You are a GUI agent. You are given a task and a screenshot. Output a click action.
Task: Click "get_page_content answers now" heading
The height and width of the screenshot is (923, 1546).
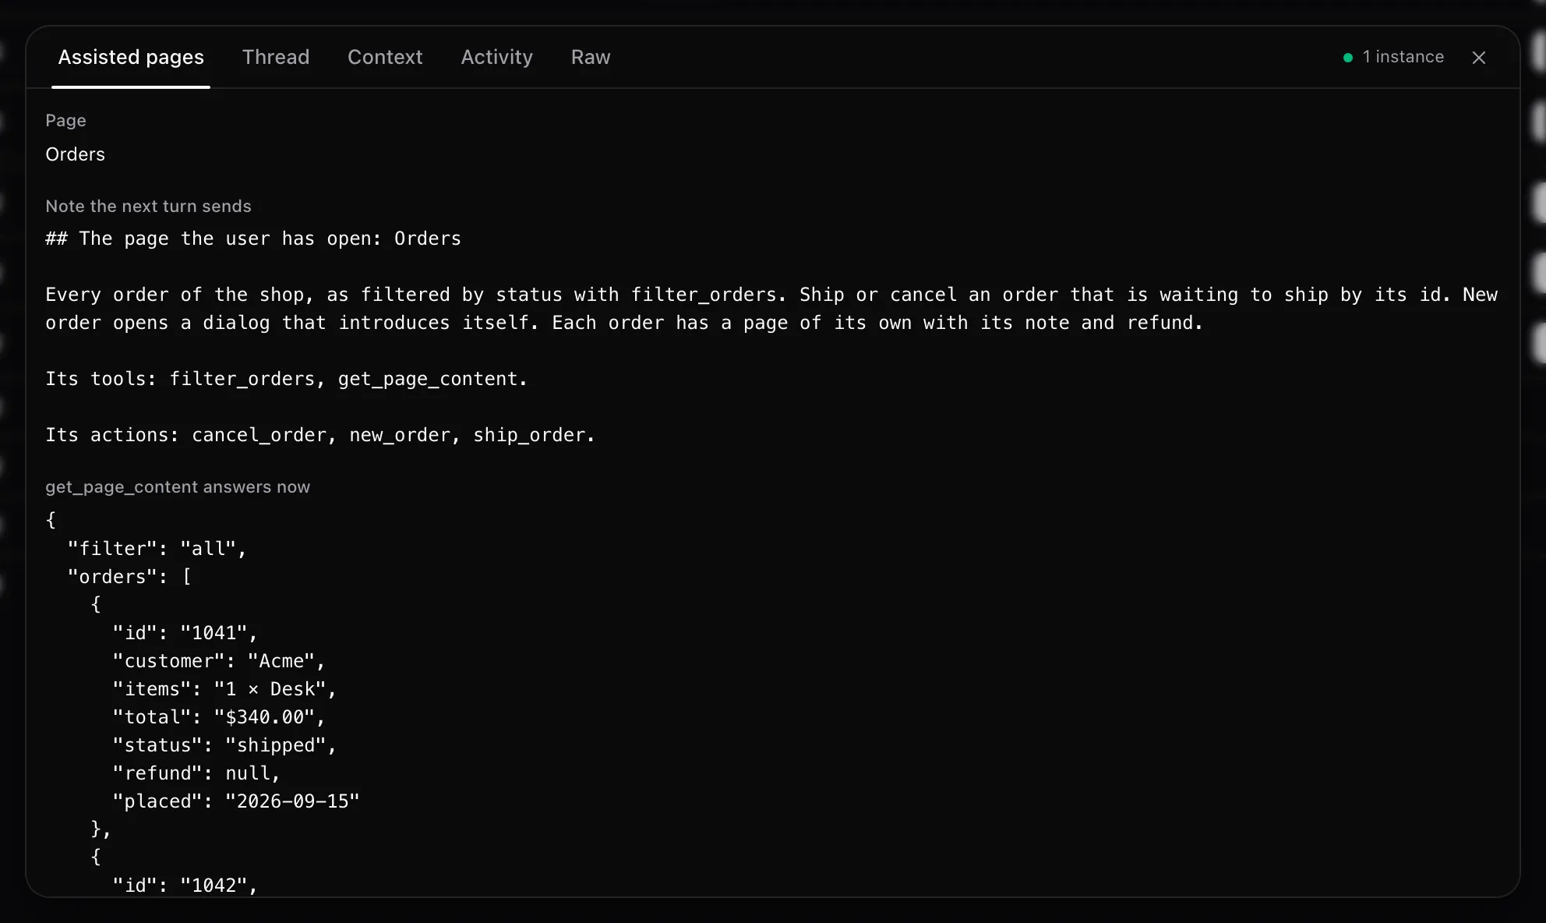click(178, 487)
